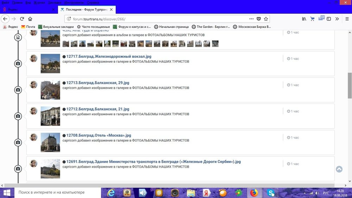Switch to the Яндекс tab
The image size is (352, 198).
[29, 10]
